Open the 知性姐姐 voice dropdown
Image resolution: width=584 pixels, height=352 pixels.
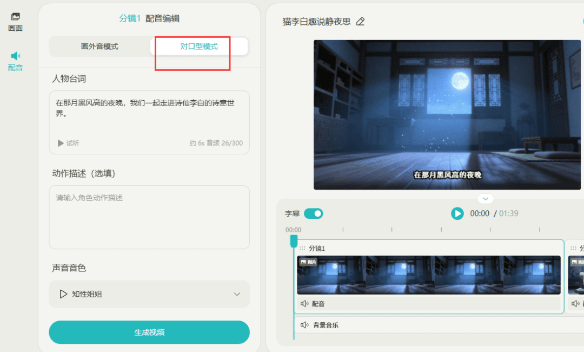tap(149, 294)
